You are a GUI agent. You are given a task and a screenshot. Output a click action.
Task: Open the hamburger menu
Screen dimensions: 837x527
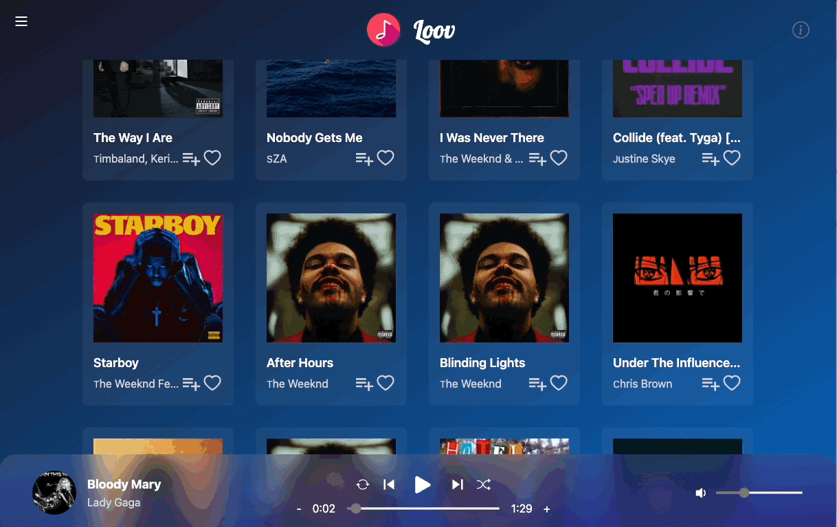point(21,21)
